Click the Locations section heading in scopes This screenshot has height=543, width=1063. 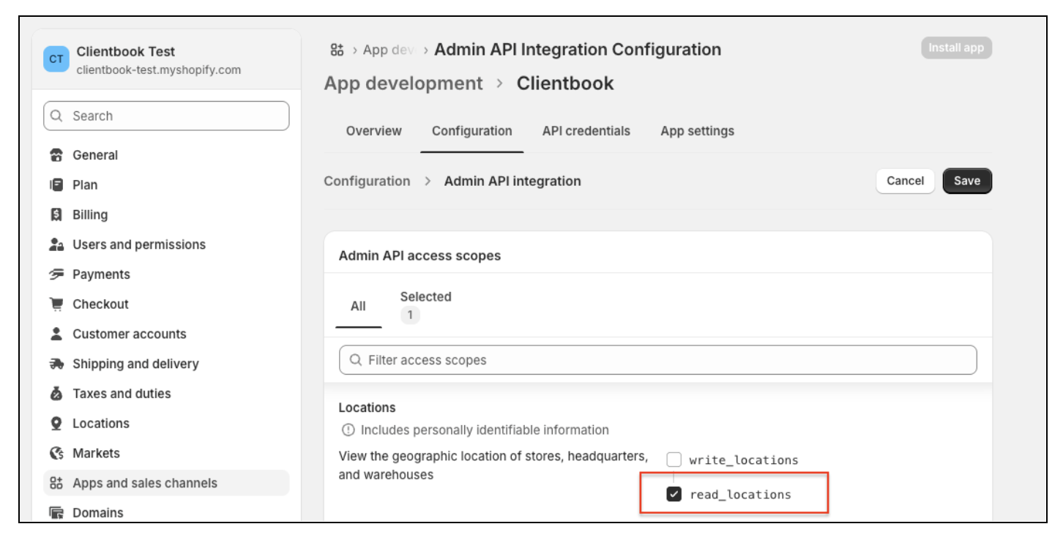pyautogui.click(x=367, y=408)
